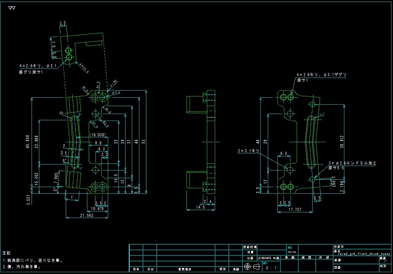
Task: Click the 7.985 dimension text
Action: (x=56, y=178)
